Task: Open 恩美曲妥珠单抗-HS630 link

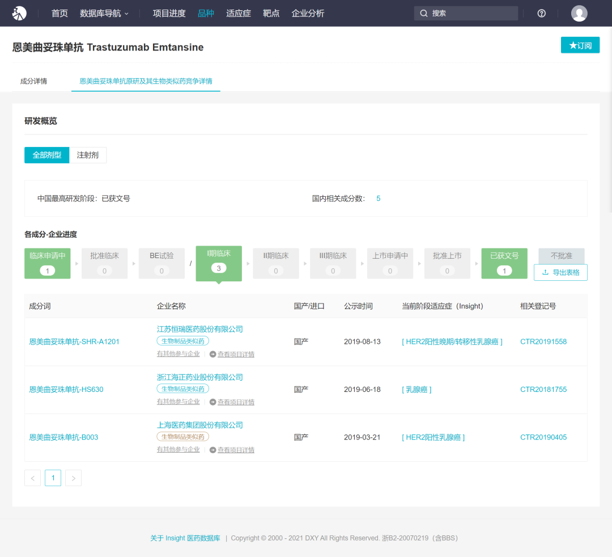Action: coord(66,390)
